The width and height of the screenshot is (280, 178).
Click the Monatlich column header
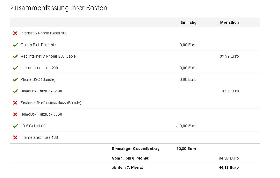click(x=229, y=22)
